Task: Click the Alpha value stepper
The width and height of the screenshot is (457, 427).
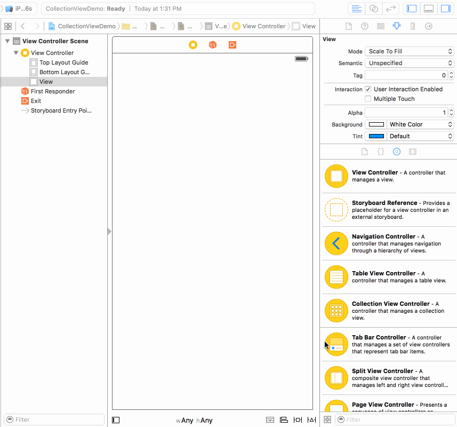Action: click(451, 113)
